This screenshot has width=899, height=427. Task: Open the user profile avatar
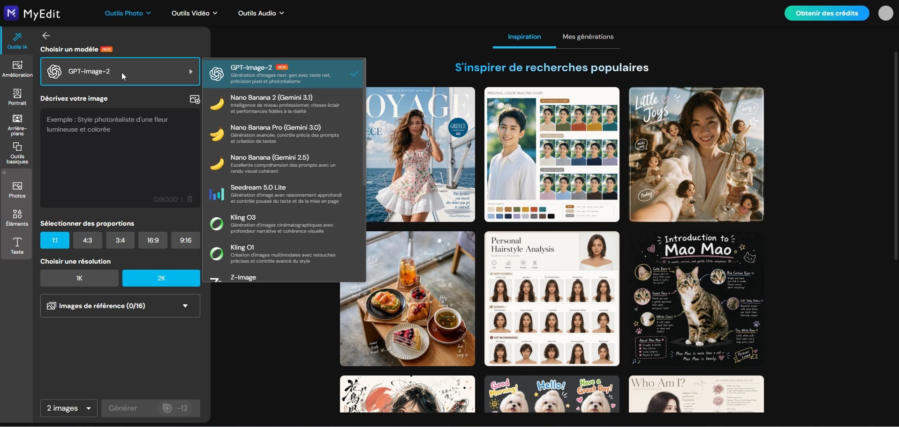(x=885, y=13)
